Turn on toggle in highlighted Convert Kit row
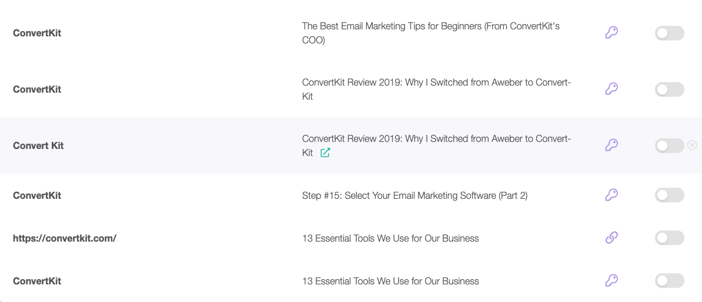The height and width of the screenshot is (302, 702). [x=669, y=145]
